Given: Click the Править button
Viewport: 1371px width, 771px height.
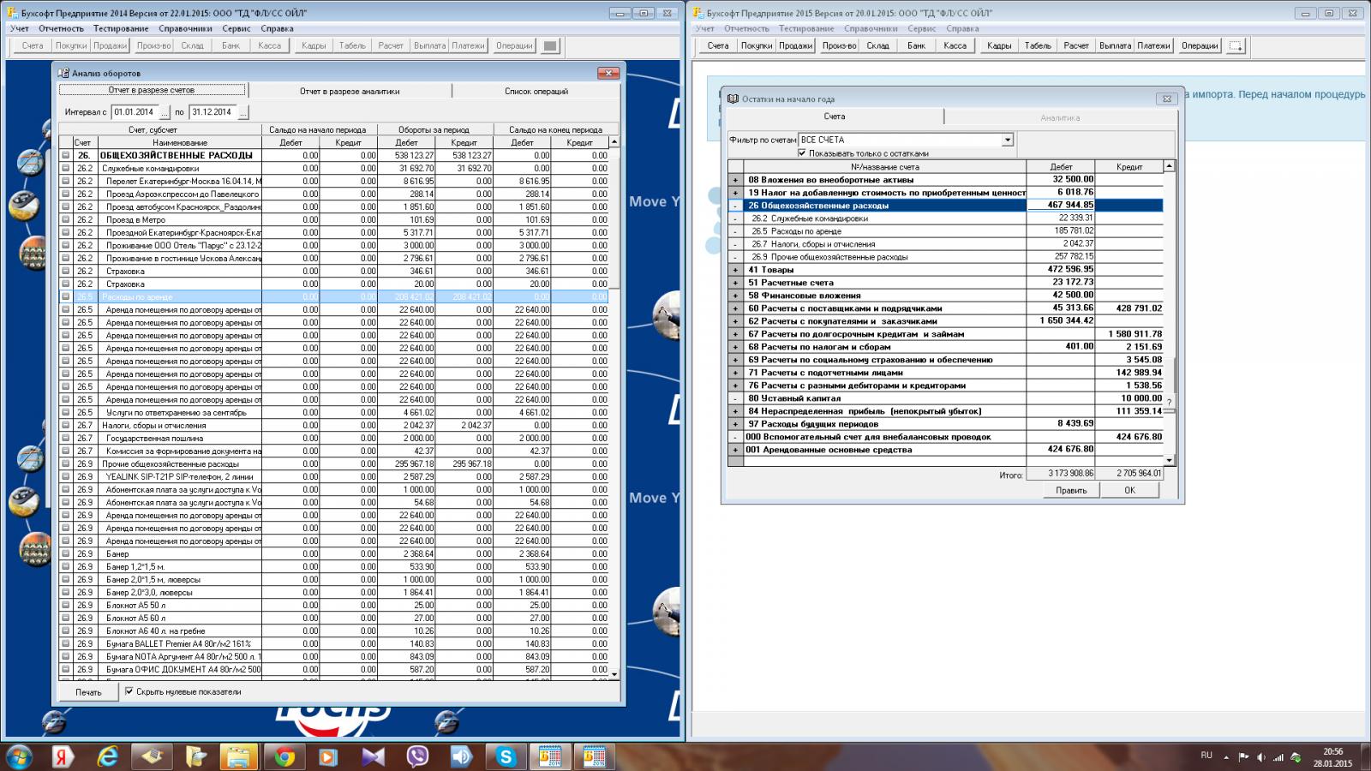Looking at the screenshot, I should click(x=1071, y=490).
